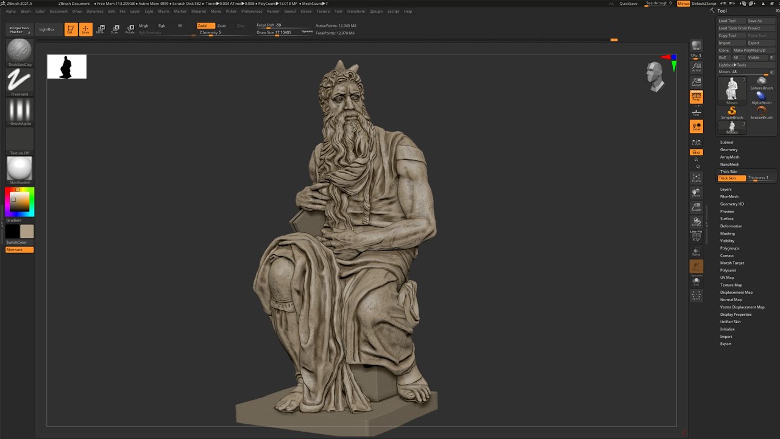780x439 pixels.
Task: Activate the Scale transform mode
Action: [x=115, y=29]
